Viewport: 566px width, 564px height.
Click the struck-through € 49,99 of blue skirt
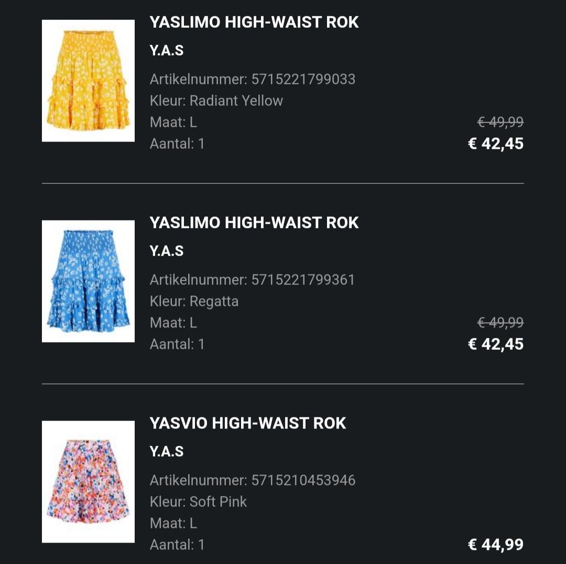pyautogui.click(x=500, y=323)
